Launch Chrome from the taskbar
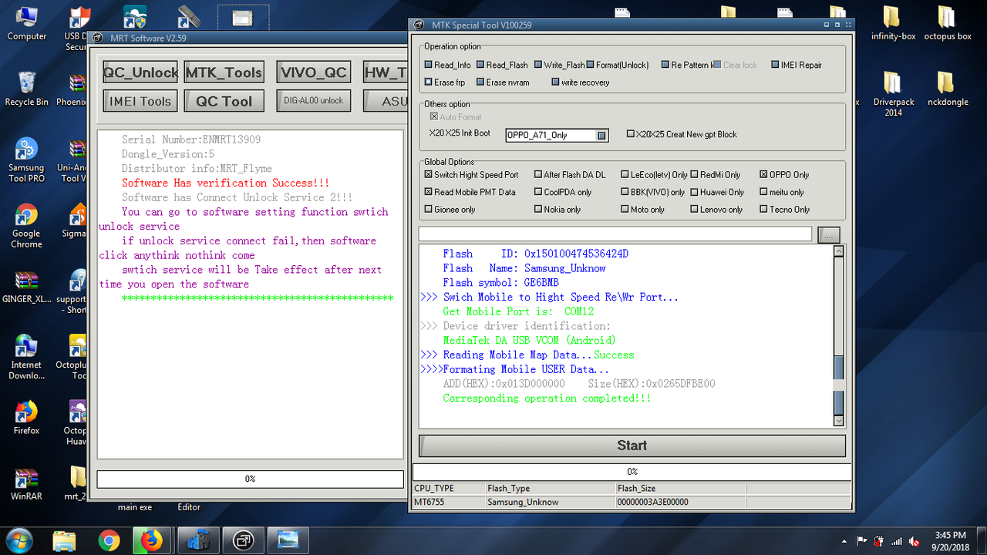This screenshot has height=555, width=987. coord(109,540)
